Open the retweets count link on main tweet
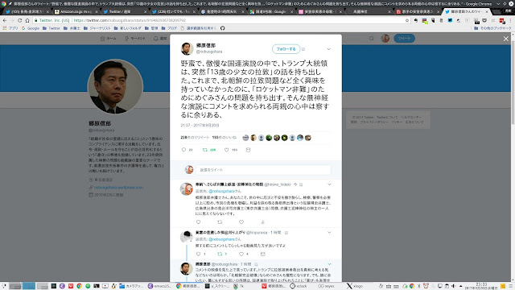The image size is (515, 290). tap(195, 138)
